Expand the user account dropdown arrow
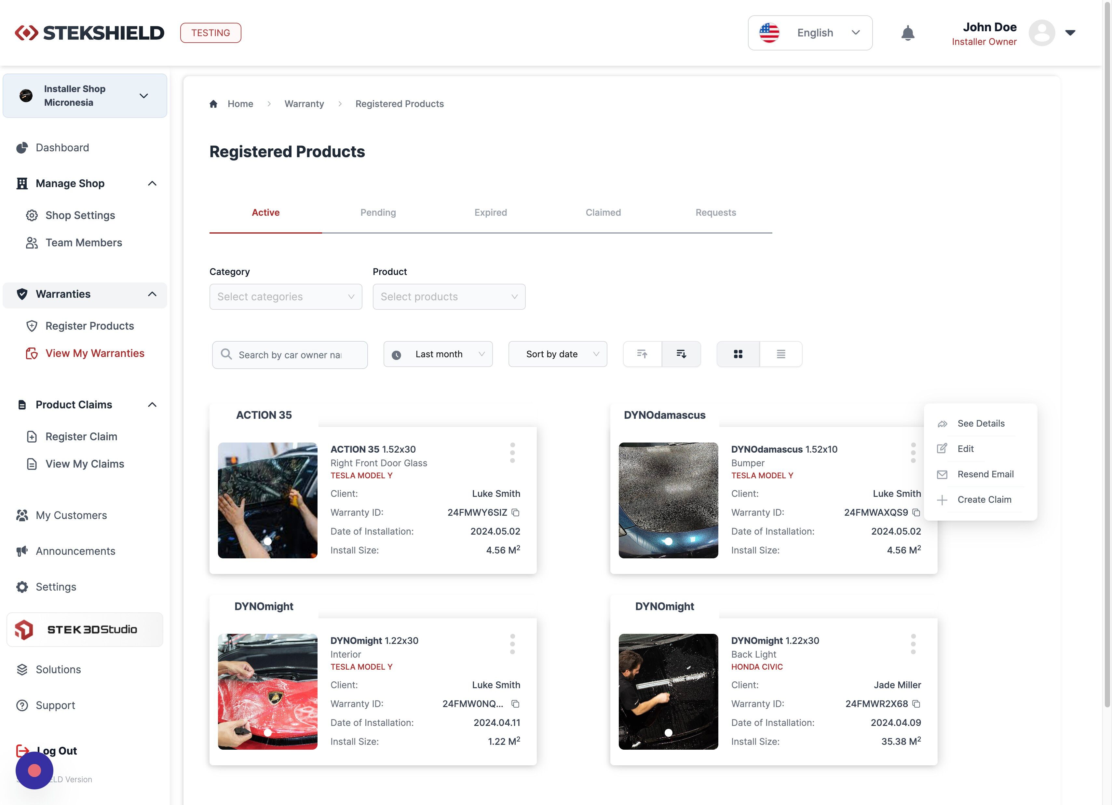This screenshot has width=1112, height=805. (x=1070, y=33)
